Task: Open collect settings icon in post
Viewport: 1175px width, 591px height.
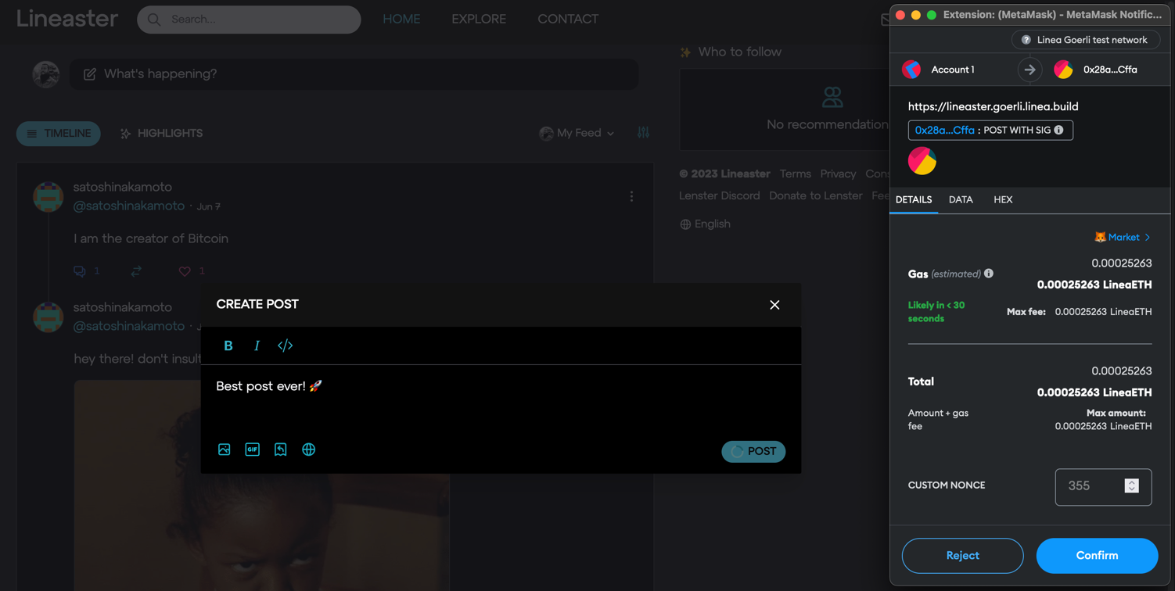Action: 280,450
